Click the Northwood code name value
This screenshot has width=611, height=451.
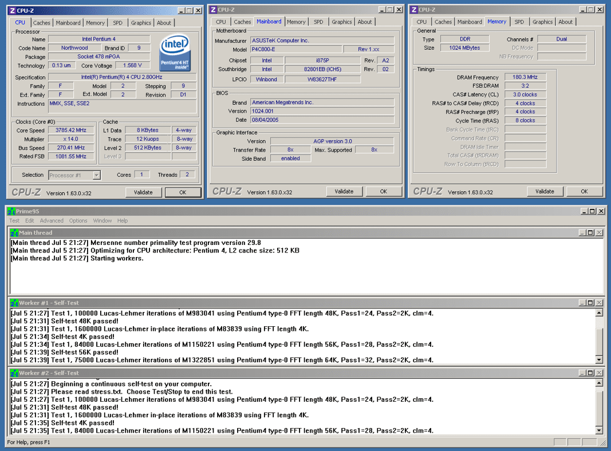(74, 48)
